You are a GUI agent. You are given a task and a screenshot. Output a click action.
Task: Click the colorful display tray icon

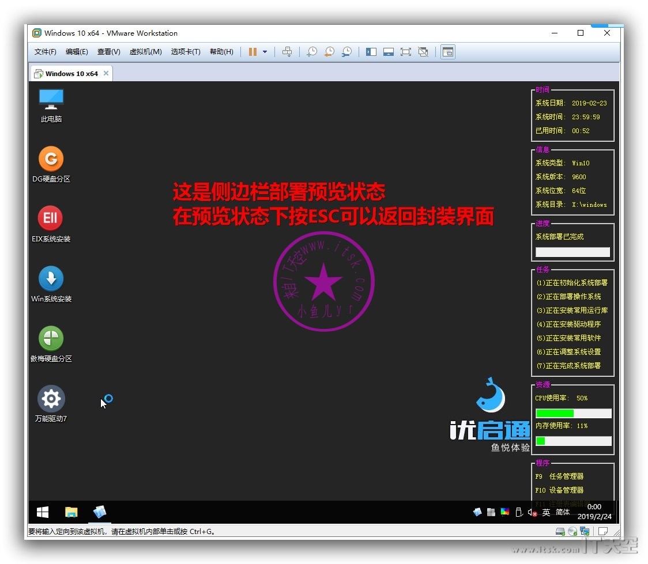[x=505, y=512]
